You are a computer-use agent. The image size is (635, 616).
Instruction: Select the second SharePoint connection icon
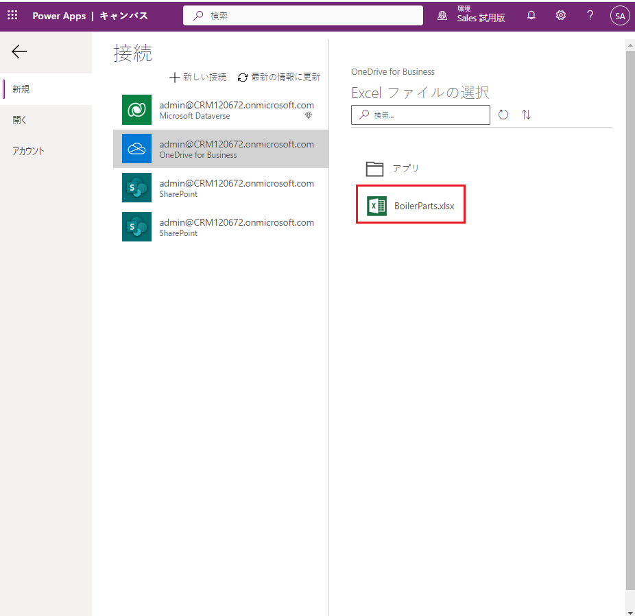[x=137, y=227]
